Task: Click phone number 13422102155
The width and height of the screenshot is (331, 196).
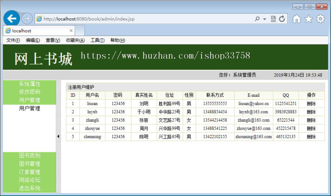Action: [215, 137]
